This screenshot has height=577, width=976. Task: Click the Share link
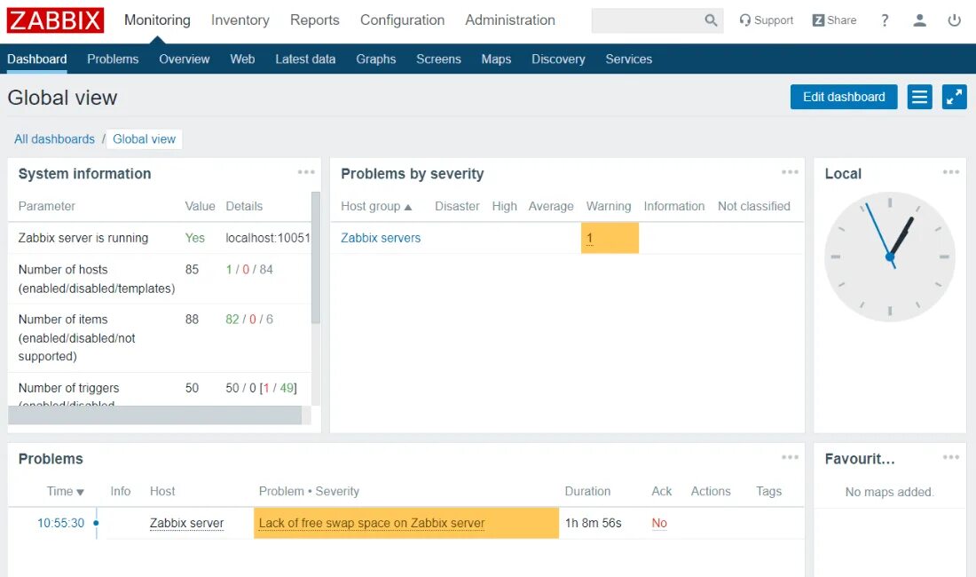[x=834, y=20]
